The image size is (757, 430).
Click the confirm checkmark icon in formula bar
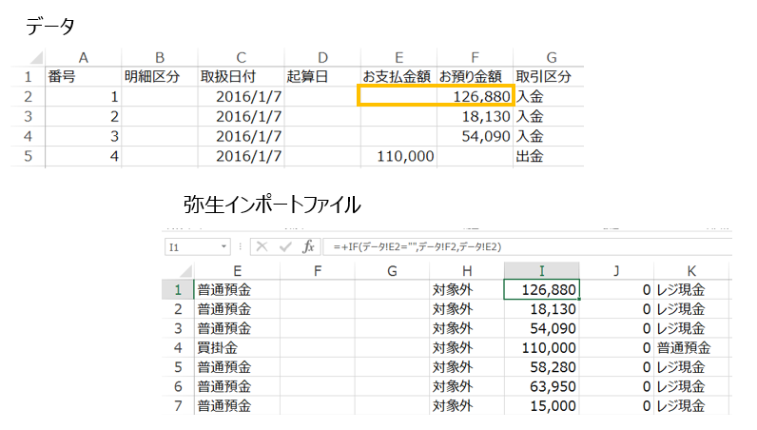tap(285, 247)
